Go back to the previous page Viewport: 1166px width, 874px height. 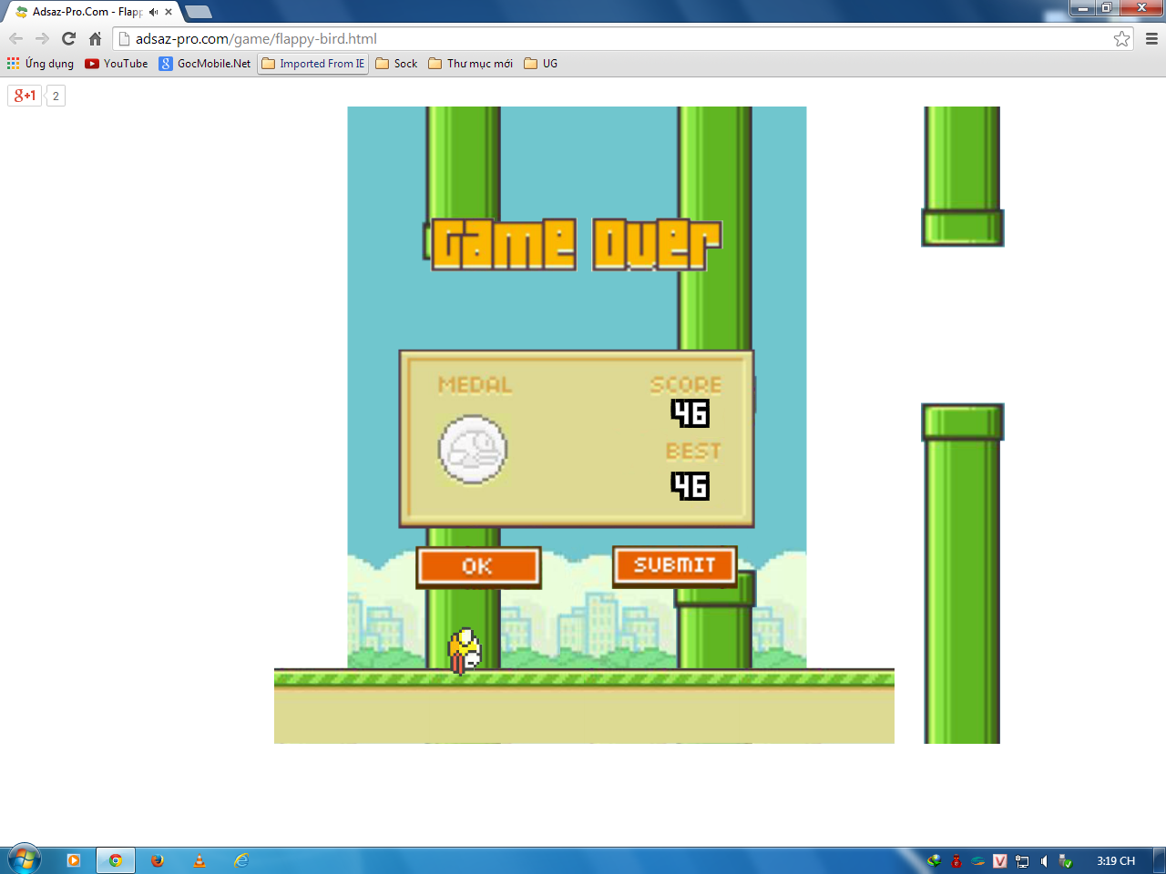[x=15, y=38]
